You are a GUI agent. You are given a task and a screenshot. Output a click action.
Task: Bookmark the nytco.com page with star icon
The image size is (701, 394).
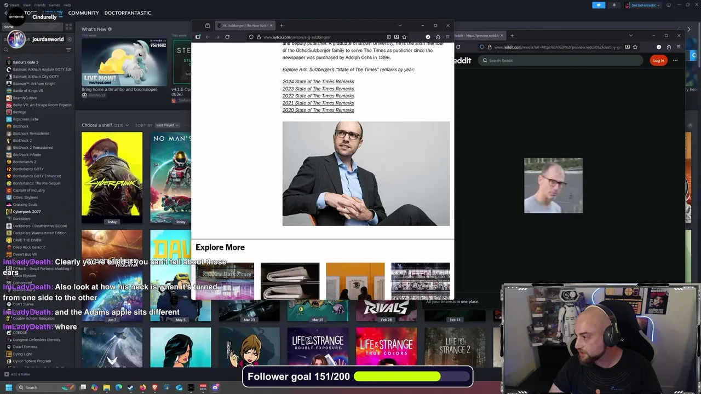tap(404, 37)
